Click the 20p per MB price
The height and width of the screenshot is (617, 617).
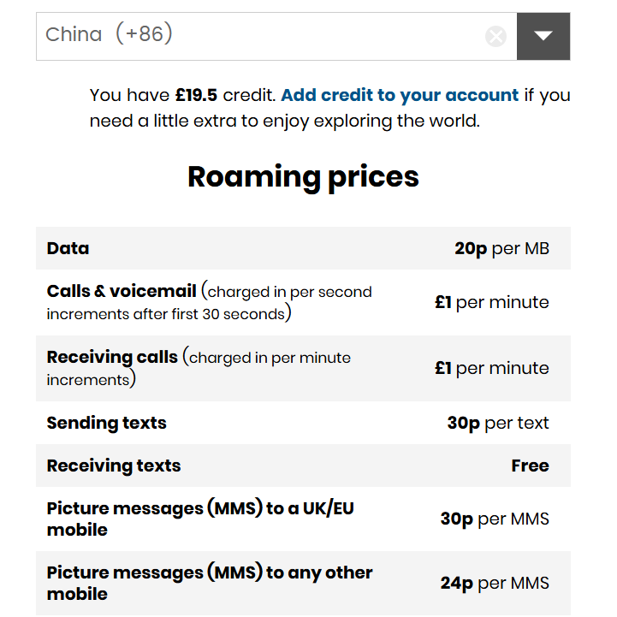click(501, 248)
